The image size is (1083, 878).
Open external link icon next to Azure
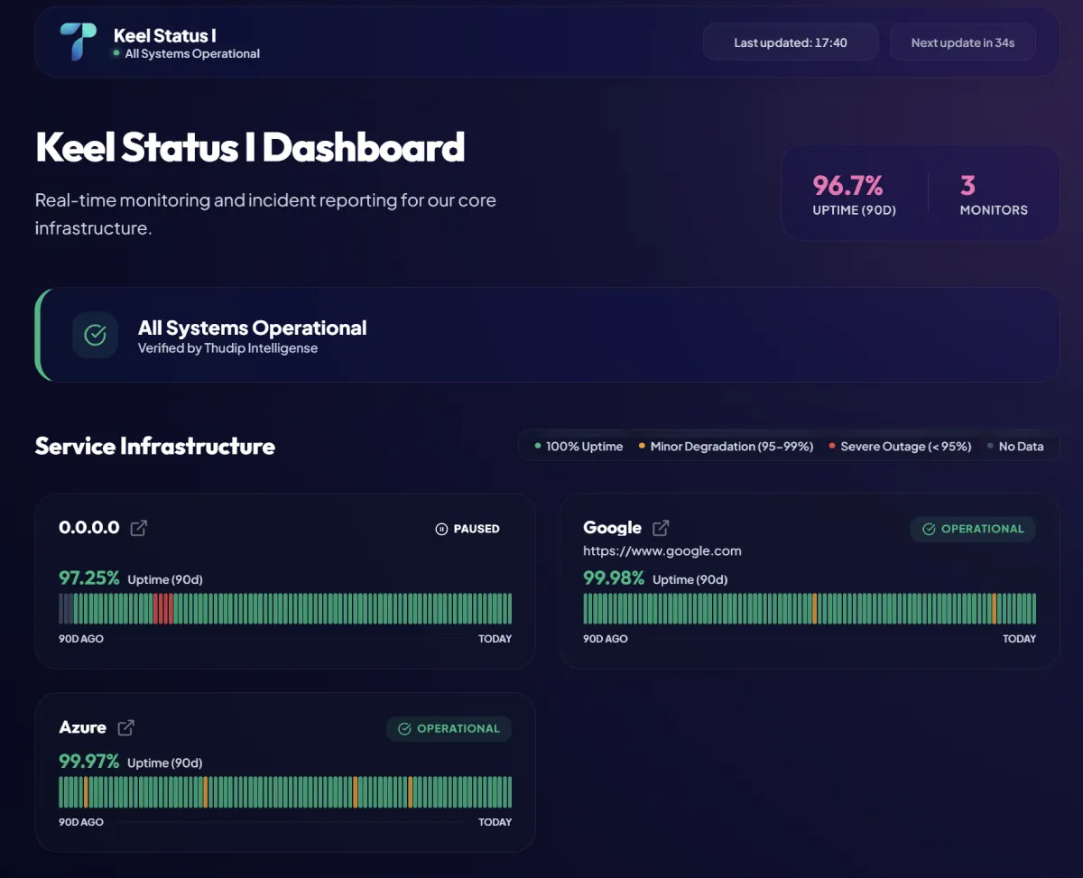(x=126, y=727)
